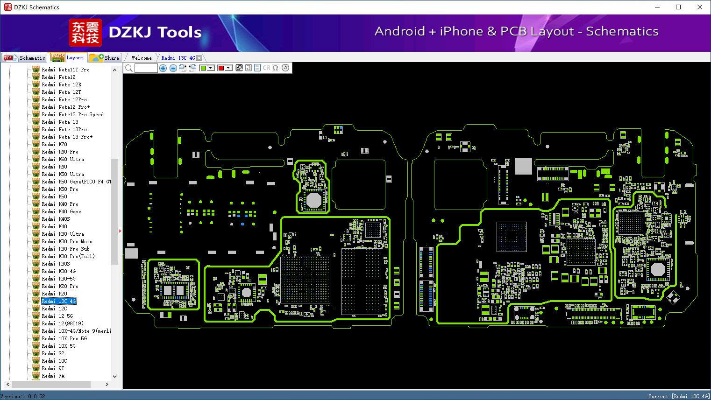Rotate the board layout counter-clockwise
711x400 pixels.
pos(192,68)
